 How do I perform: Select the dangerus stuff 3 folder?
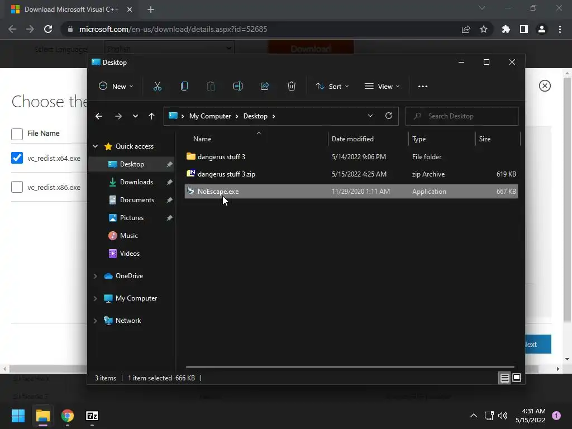351,157
